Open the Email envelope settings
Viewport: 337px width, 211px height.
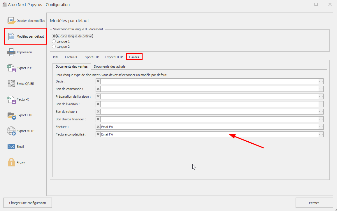(11, 147)
